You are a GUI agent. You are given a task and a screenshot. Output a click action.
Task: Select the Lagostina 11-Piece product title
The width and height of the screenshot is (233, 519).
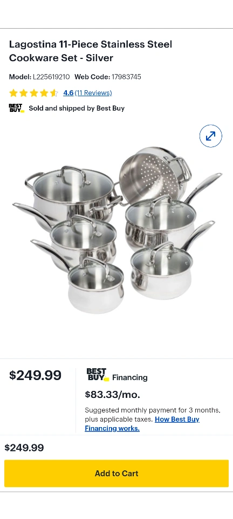[x=91, y=51]
